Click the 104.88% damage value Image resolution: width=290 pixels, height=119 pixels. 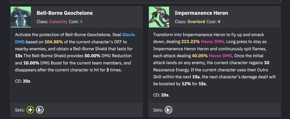[x=54, y=42]
